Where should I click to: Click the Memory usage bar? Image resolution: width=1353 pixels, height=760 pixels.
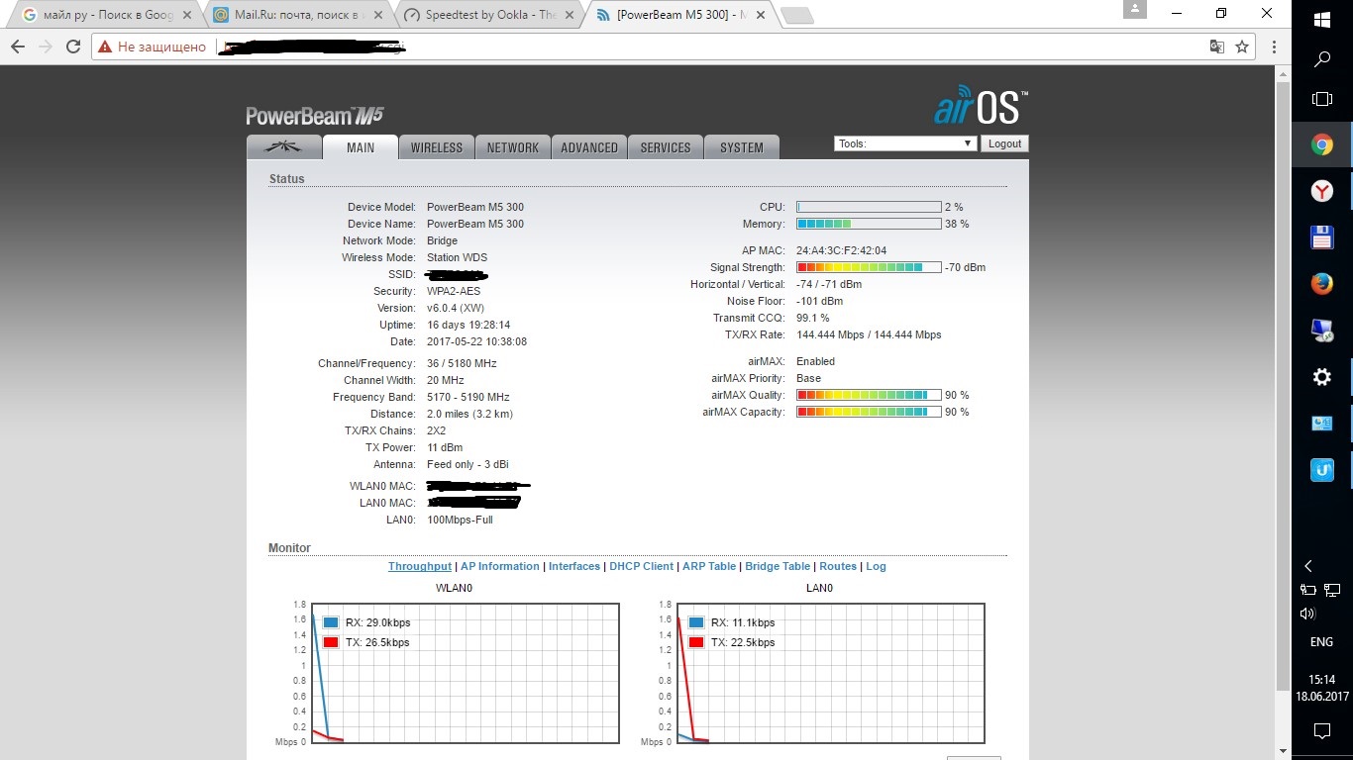[869, 224]
